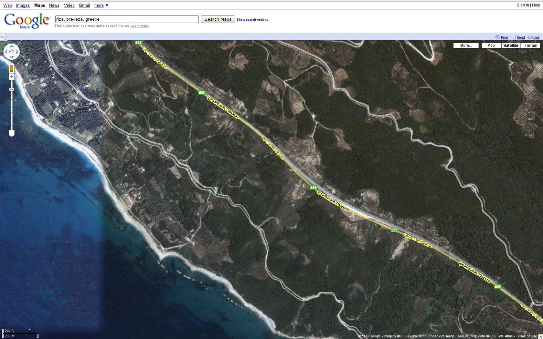Screen dimensions: 543x339
Task: Pan the map right with the arrow
Action: [x=17, y=52]
